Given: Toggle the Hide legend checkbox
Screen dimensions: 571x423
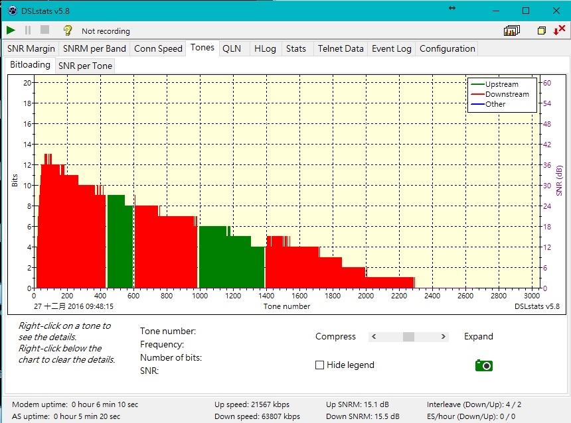Looking at the screenshot, I should coord(319,365).
